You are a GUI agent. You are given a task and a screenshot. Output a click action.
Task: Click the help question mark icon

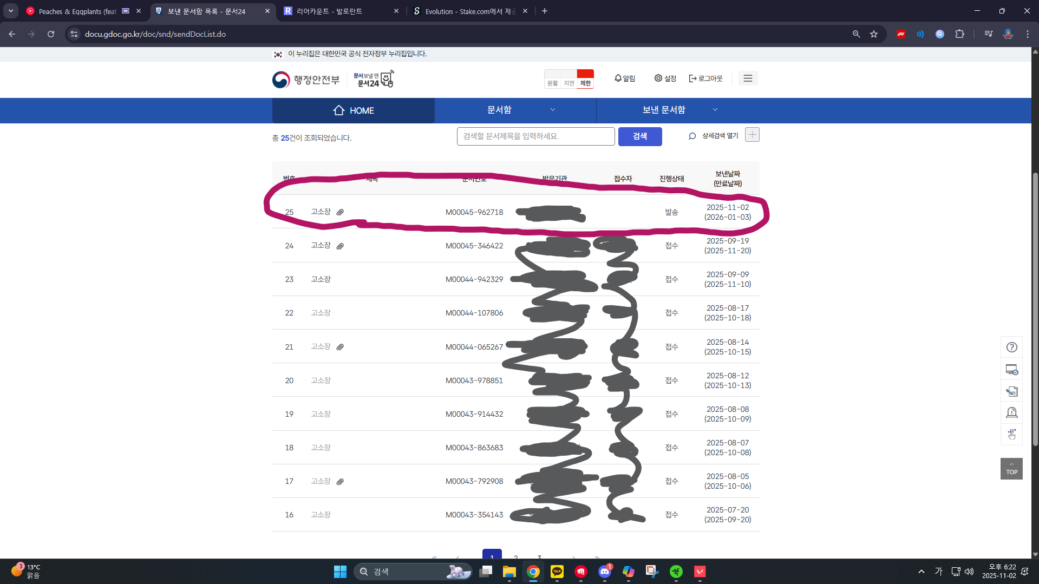(x=1011, y=347)
